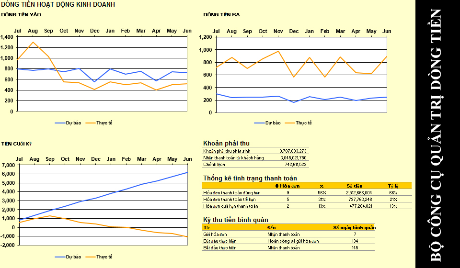Select 13% in the Tỷ lệ column

pyautogui.click(x=393, y=206)
